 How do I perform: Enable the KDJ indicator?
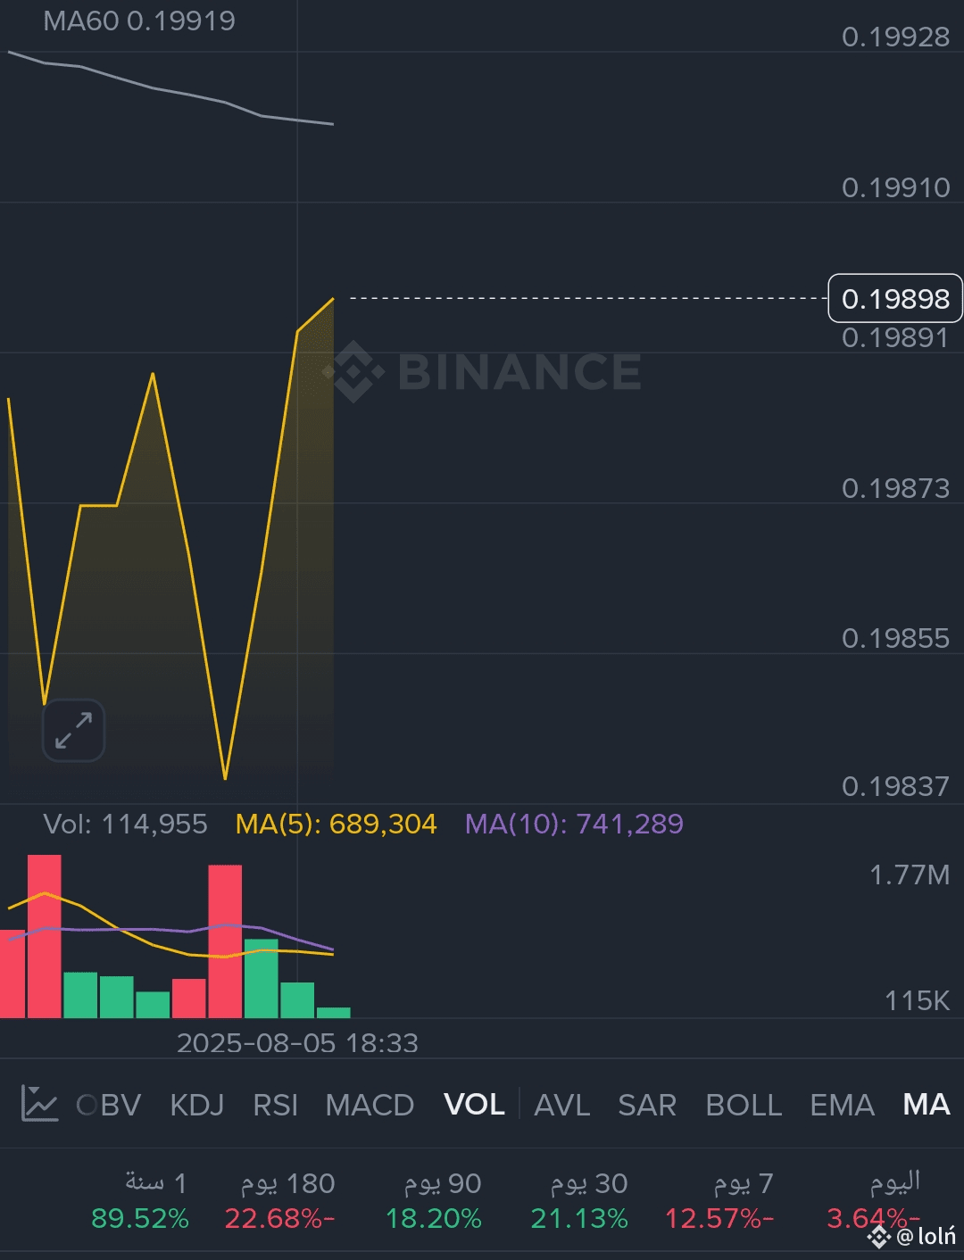(x=196, y=1105)
